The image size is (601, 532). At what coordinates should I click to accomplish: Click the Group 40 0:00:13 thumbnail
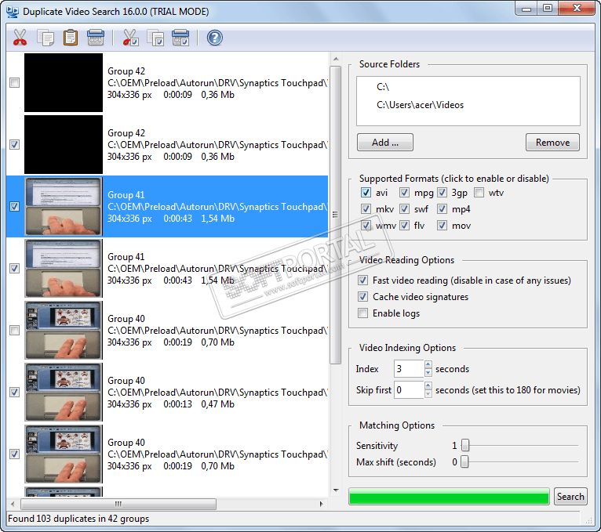coord(64,393)
